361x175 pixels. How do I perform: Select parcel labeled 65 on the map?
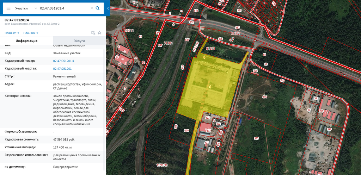140,37
